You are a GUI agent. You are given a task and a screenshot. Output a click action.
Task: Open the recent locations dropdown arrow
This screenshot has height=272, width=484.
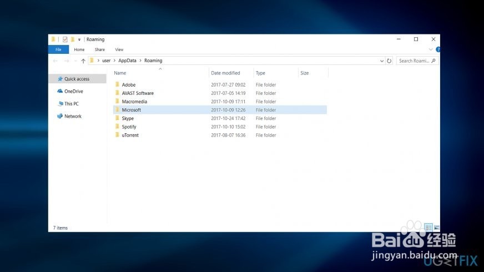(75, 61)
